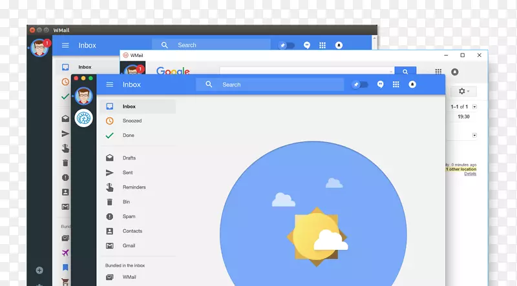Open the settings gear dropdown in middle window

tap(463, 91)
